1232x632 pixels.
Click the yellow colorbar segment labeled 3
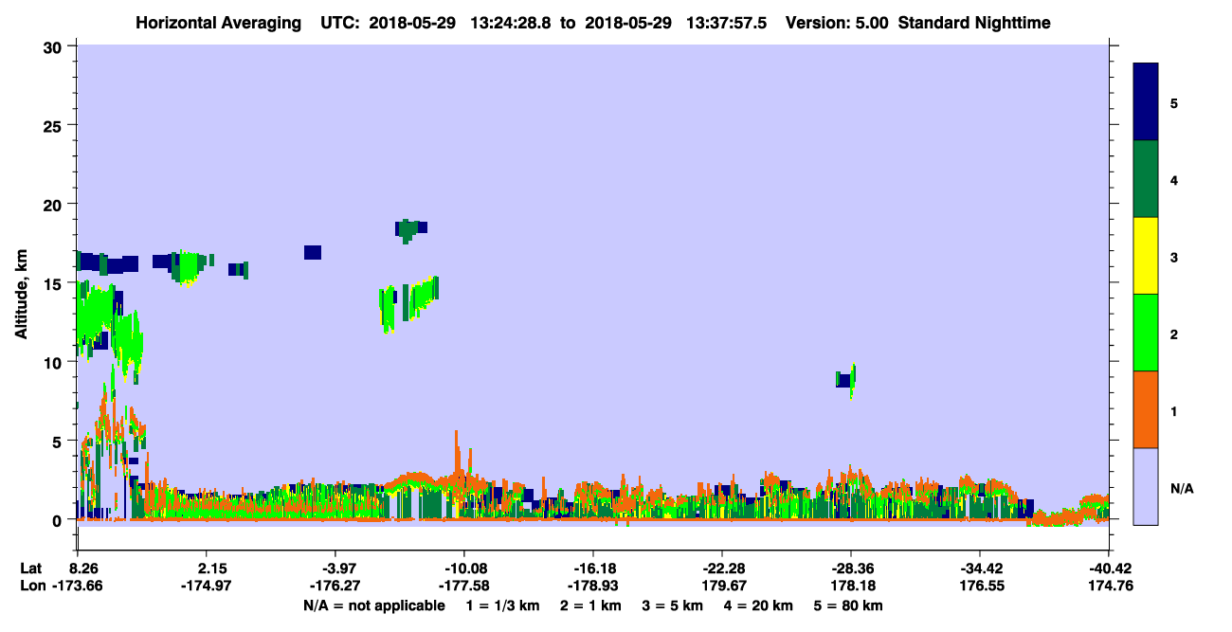tap(1146, 256)
